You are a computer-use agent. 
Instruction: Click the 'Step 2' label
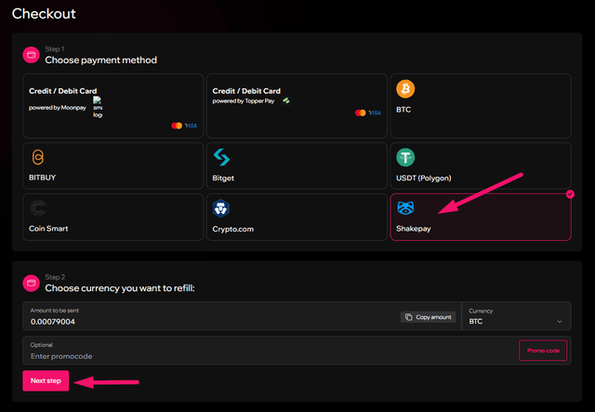(55, 277)
